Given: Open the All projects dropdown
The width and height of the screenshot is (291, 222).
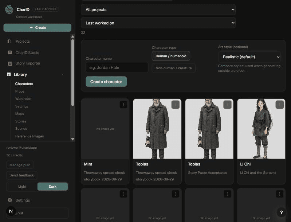Looking at the screenshot, I should 158,10.
